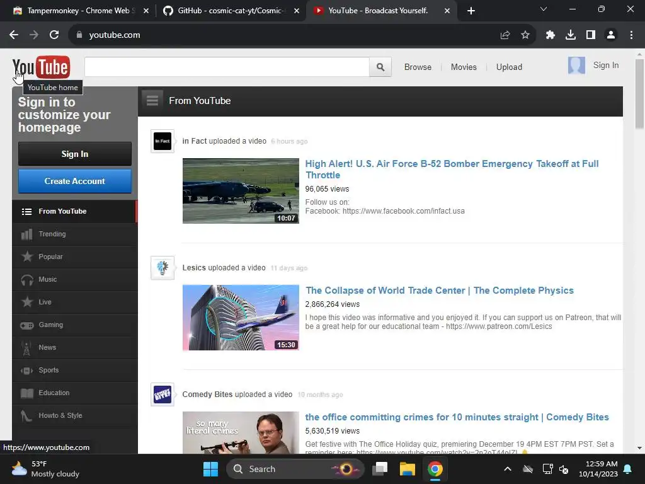645x484 pixels.
Task: Click the Comedy Bites channel avatar
Action: (x=163, y=395)
